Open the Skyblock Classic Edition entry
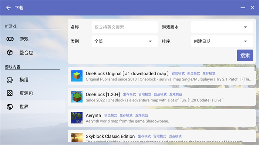The image size is (259, 145). [x=162, y=136]
